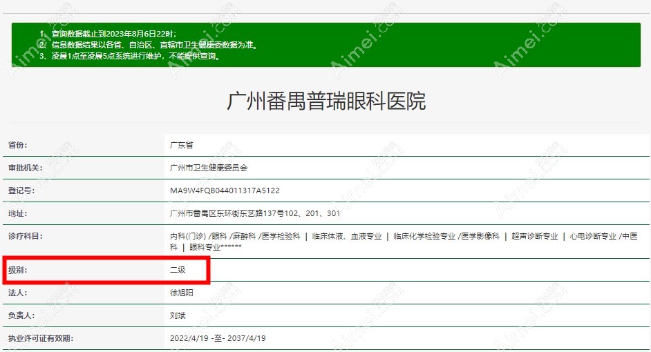Select the 省份 label

tap(17, 145)
